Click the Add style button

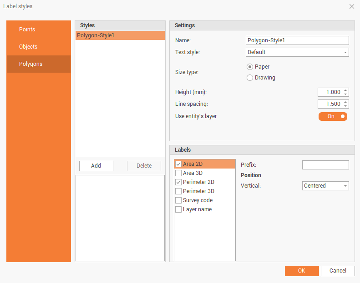(96, 166)
